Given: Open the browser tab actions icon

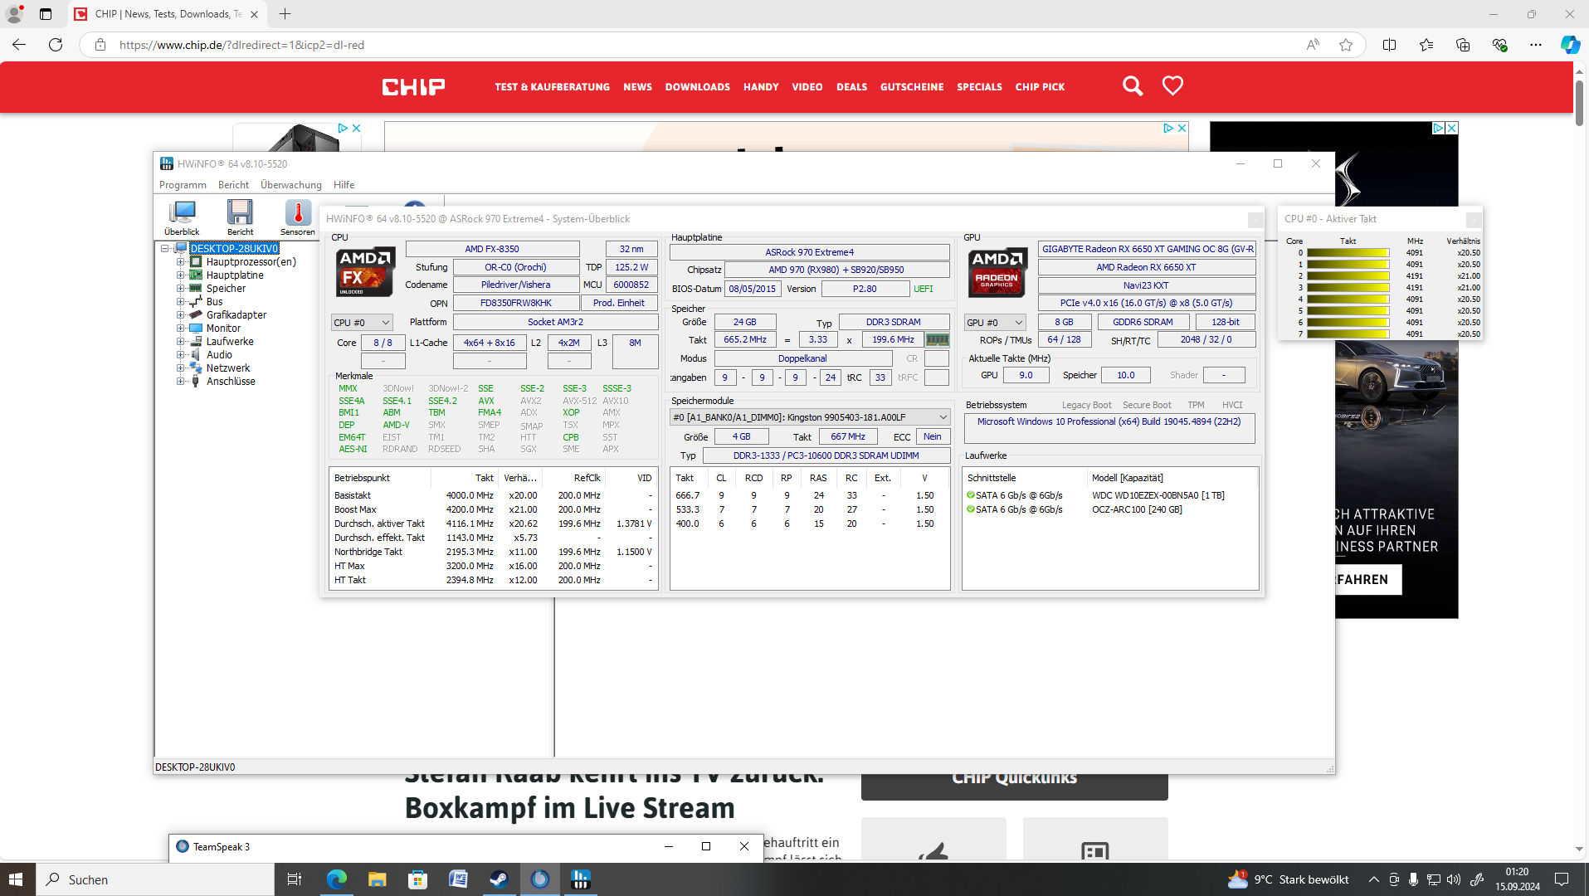Looking at the screenshot, I should [x=46, y=14].
